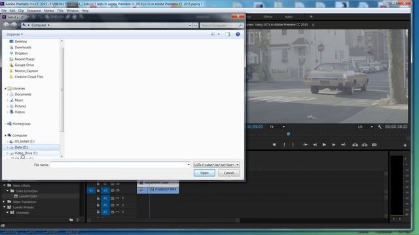Toggle sync lock on track V1
The height and width of the screenshot is (235, 419).
click(x=113, y=191)
